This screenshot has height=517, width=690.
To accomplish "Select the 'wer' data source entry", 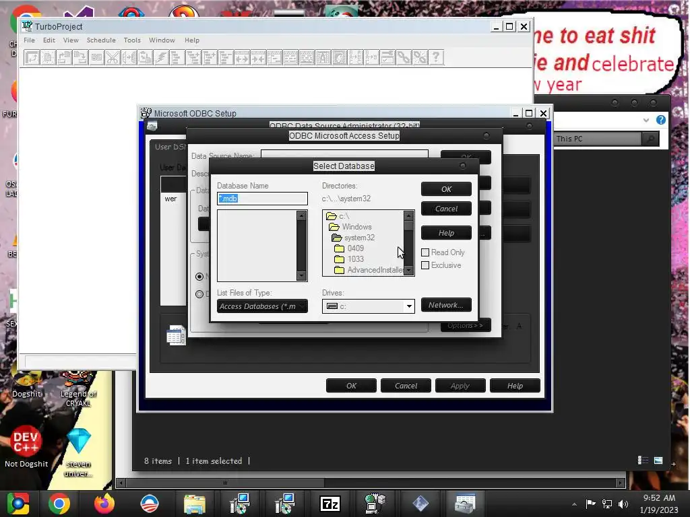I will click(x=170, y=199).
